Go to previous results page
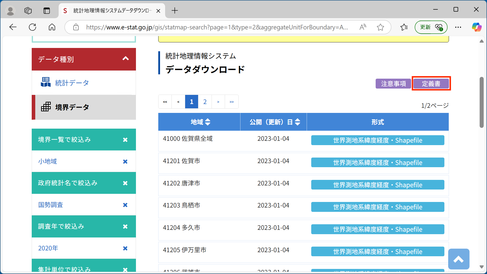Viewport: 487px width, 274px height. 178,102
